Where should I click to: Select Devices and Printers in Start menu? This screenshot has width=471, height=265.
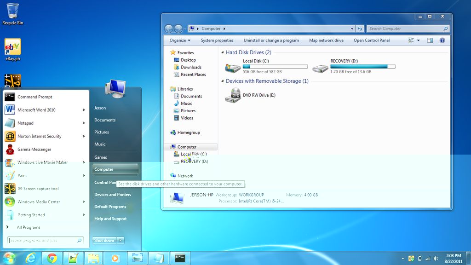[113, 195]
